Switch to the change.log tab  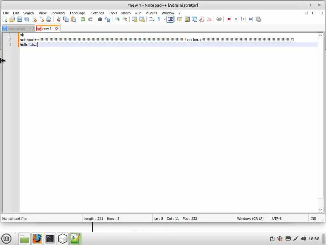point(17,28)
